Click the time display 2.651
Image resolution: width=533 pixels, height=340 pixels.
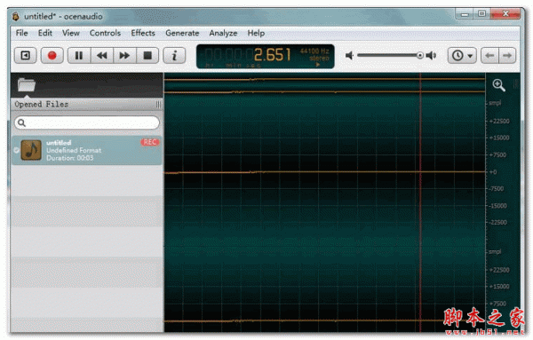tap(273, 55)
